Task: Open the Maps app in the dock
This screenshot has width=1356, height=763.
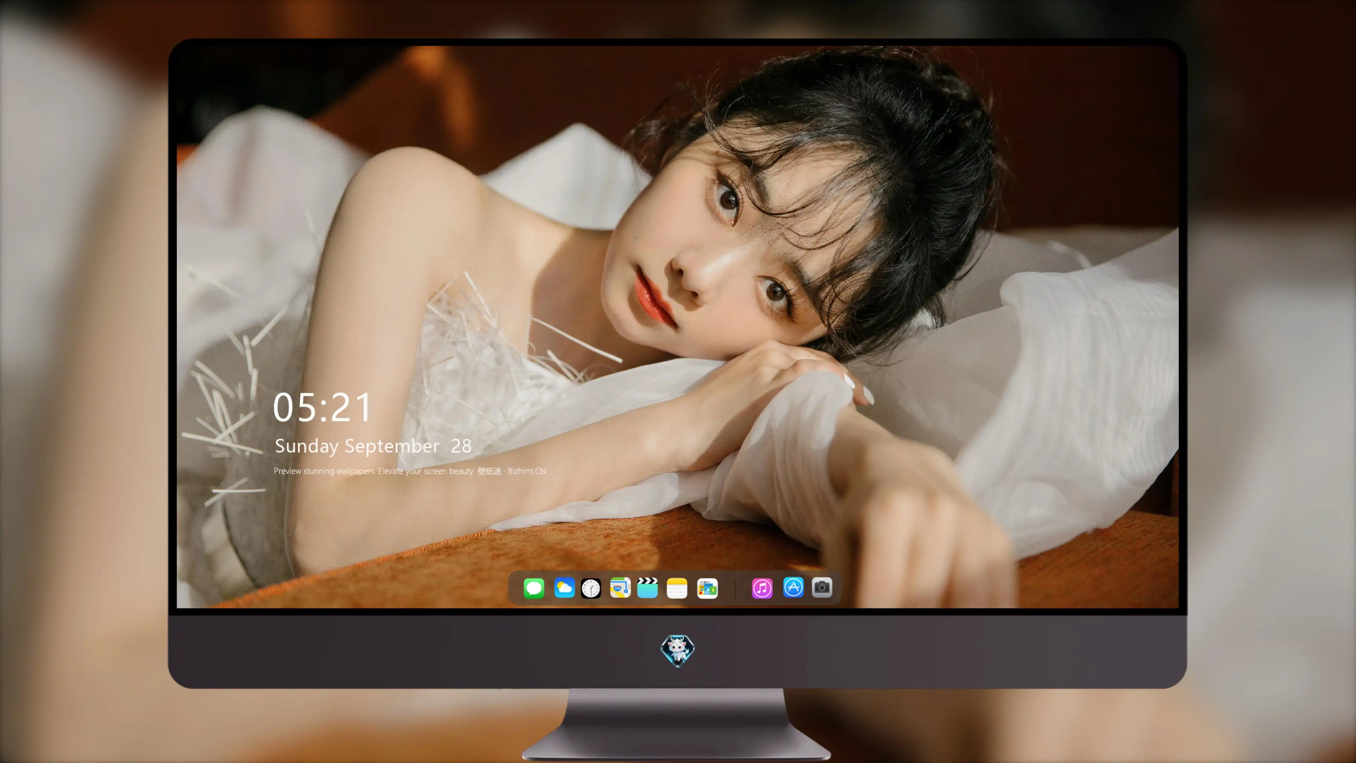Action: pos(620,588)
